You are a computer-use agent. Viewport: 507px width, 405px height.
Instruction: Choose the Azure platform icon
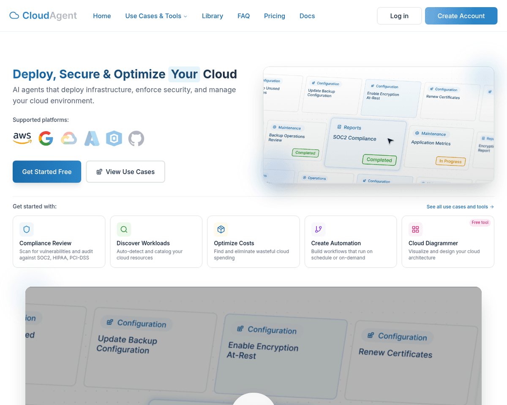pyautogui.click(x=92, y=138)
